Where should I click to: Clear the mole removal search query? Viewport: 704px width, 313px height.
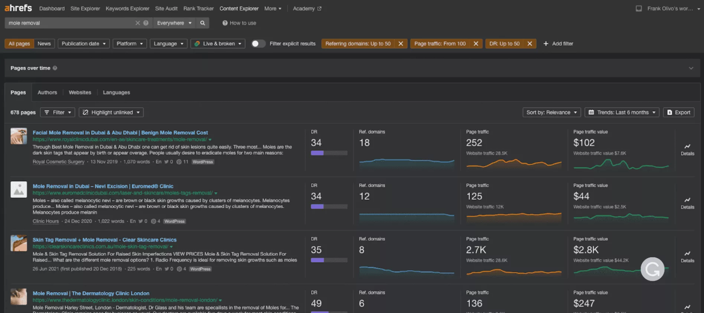click(137, 23)
